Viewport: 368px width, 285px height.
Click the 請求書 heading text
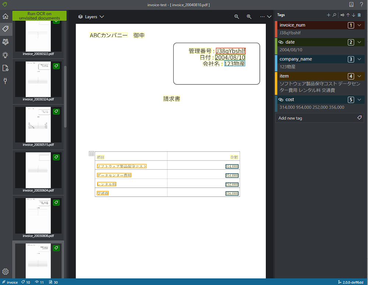(x=171, y=99)
